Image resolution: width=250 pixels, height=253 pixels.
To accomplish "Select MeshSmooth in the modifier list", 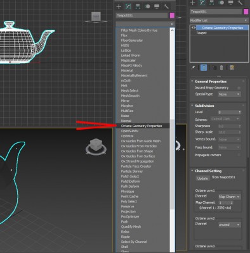I will coord(130,96).
